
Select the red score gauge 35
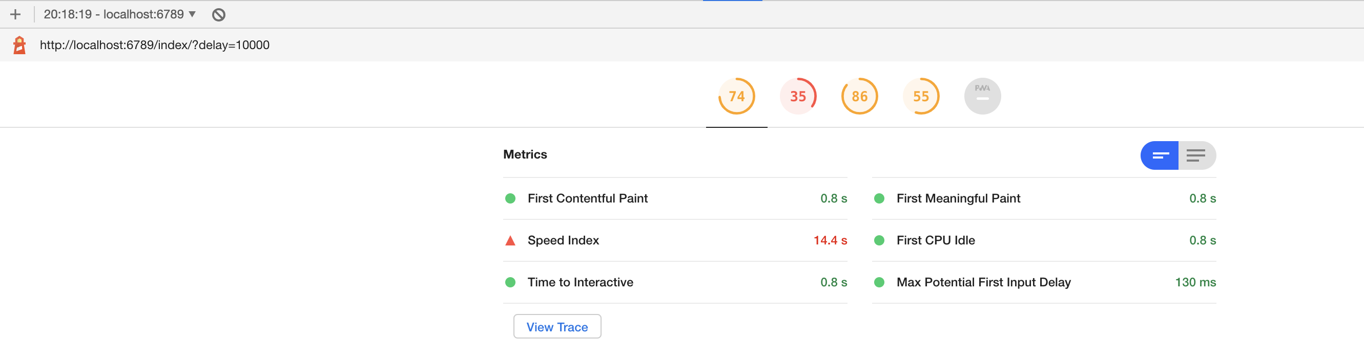tap(797, 96)
